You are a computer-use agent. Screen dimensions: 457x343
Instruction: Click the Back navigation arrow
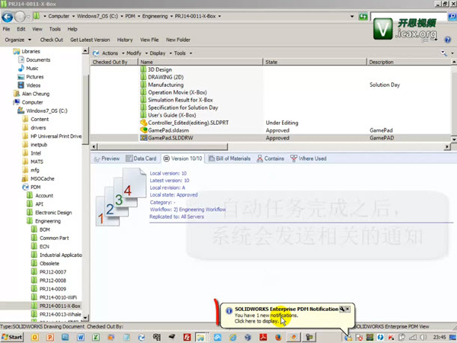tap(8, 16)
